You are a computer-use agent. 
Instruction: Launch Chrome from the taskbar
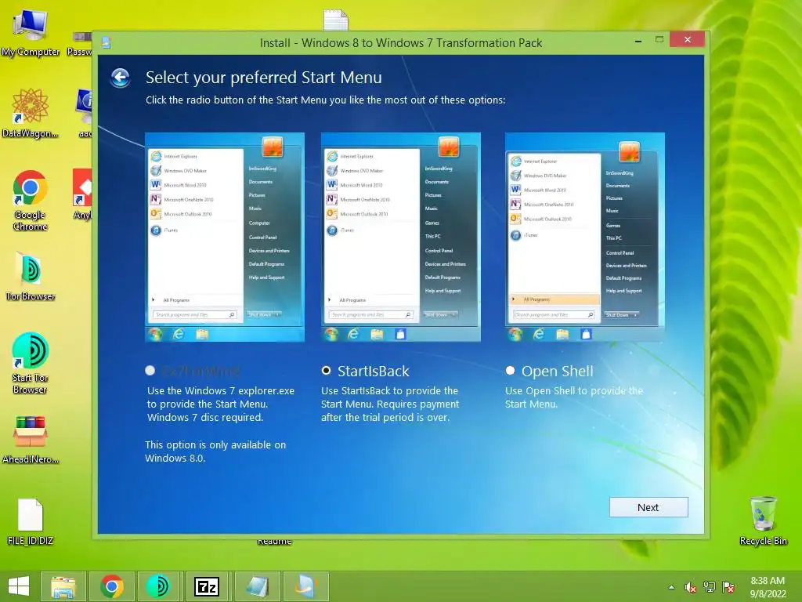coord(111,586)
